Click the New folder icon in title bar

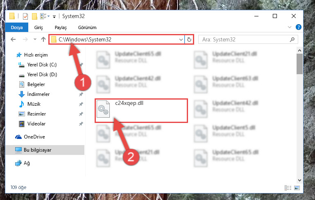[34, 16]
